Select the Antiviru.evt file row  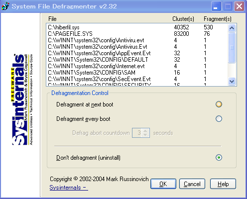pyautogui.click(x=137, y=40)
